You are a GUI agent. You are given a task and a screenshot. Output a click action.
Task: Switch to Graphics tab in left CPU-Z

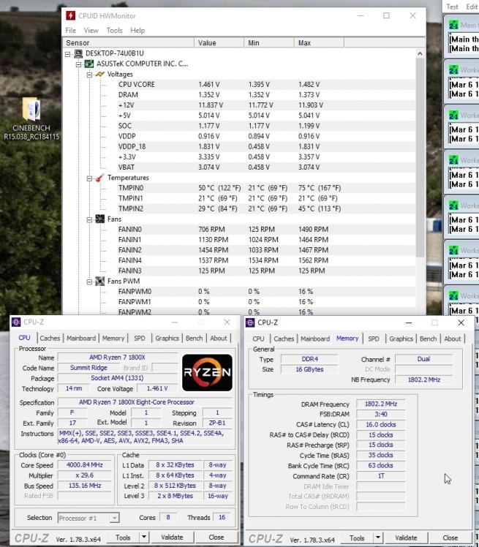(x=167, y=338)
